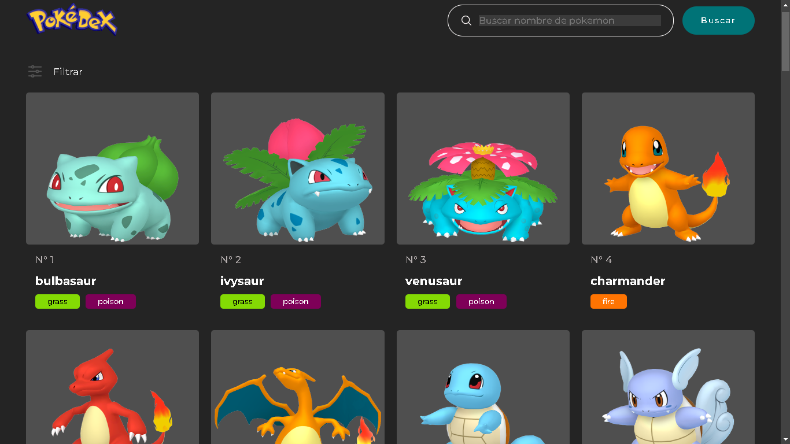Open the filter sliders icon
The width and height of the screenshot is (790, 444).
(x=35, y=71)
